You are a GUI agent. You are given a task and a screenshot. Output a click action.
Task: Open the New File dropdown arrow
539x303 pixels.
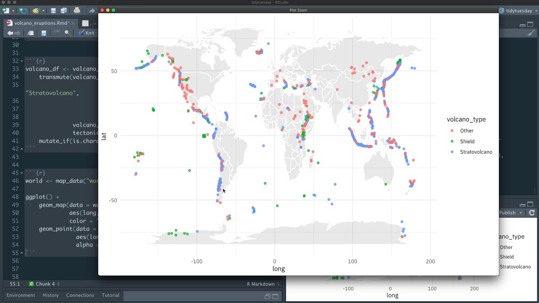13,11
